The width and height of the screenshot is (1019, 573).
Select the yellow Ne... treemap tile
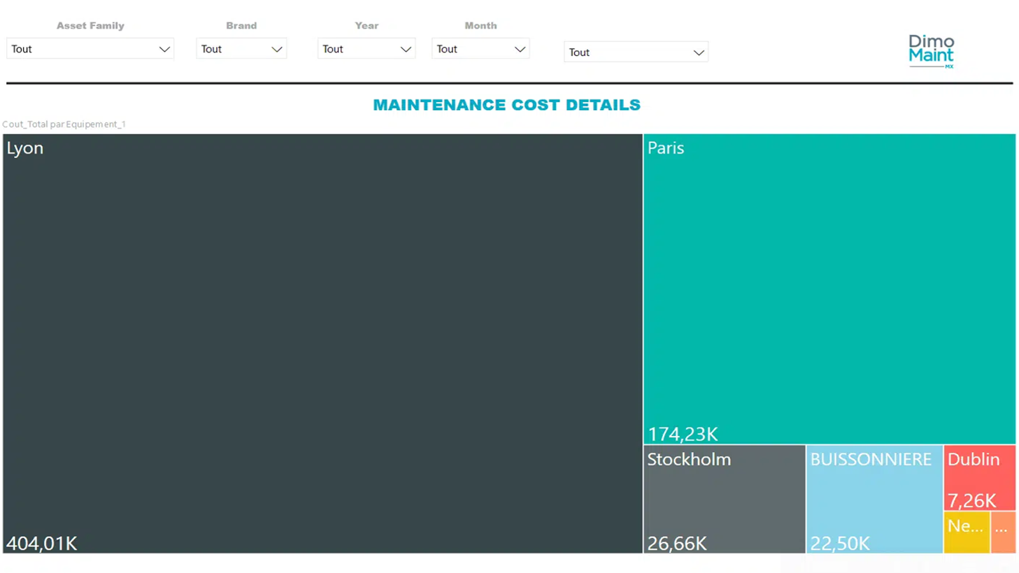(966, 532)
